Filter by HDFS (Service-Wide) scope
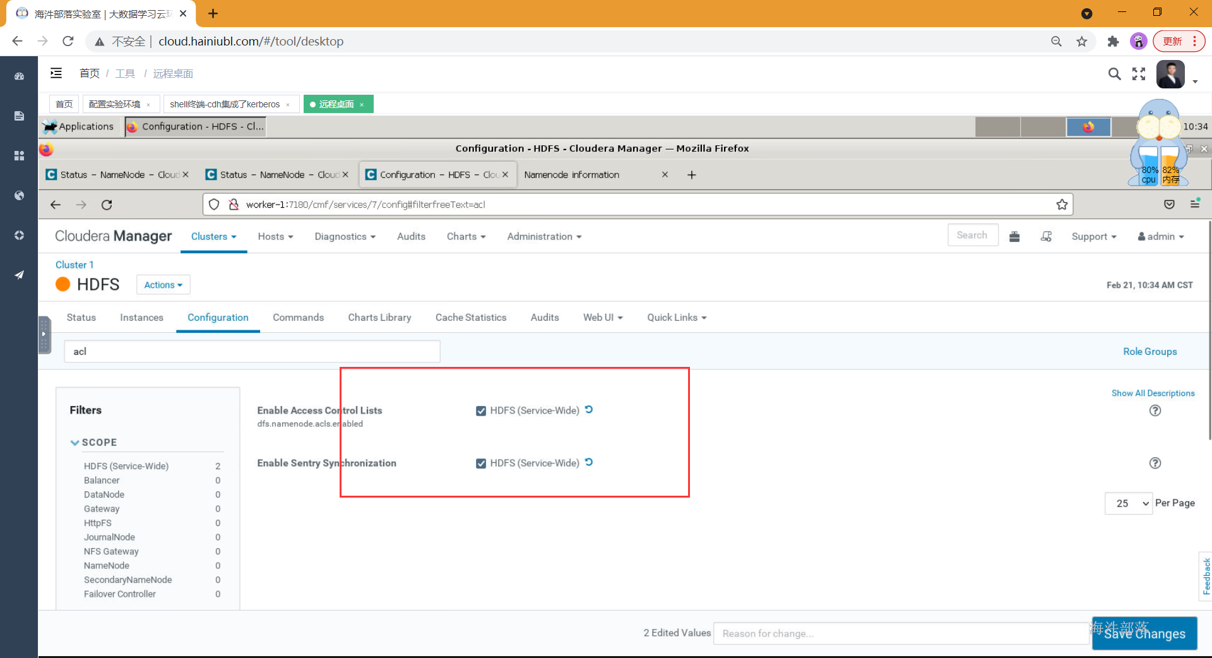 pos(126,466)
